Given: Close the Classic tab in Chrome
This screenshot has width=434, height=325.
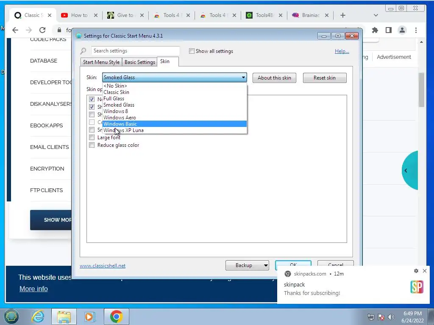Looking at the screenshot, I should point(50,15).
